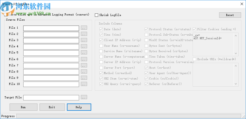The width and height of the screenshot is (246, 119).
Task: Toggle Date (date) column checkbox
Action: [x=101, y=29]
